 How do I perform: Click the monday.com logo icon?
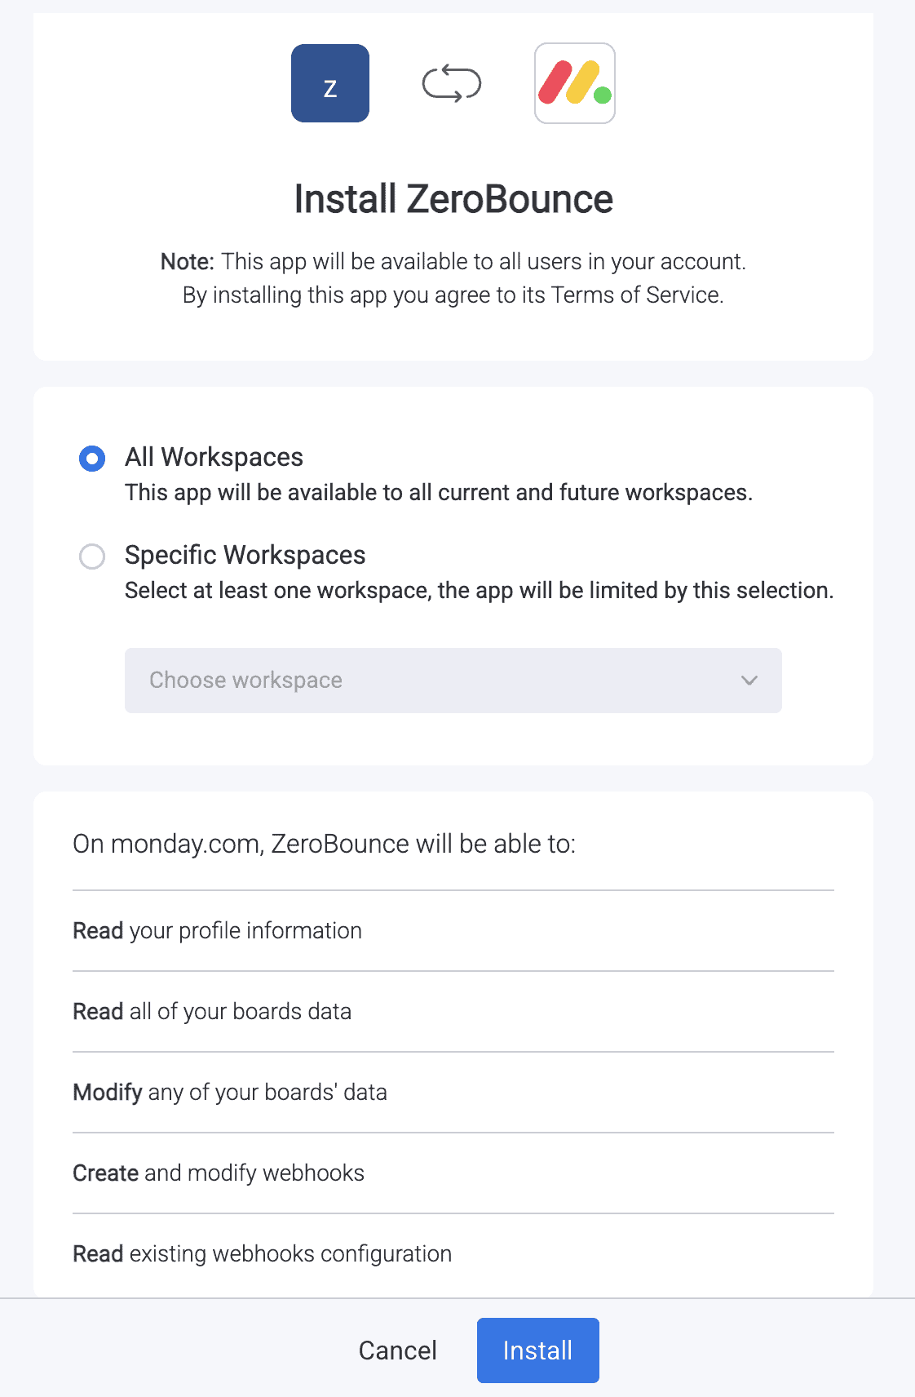point(574,82)
